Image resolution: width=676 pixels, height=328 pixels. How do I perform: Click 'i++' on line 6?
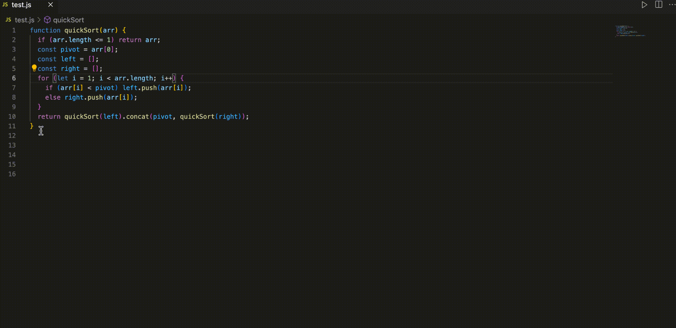click(x=167, y=78)
